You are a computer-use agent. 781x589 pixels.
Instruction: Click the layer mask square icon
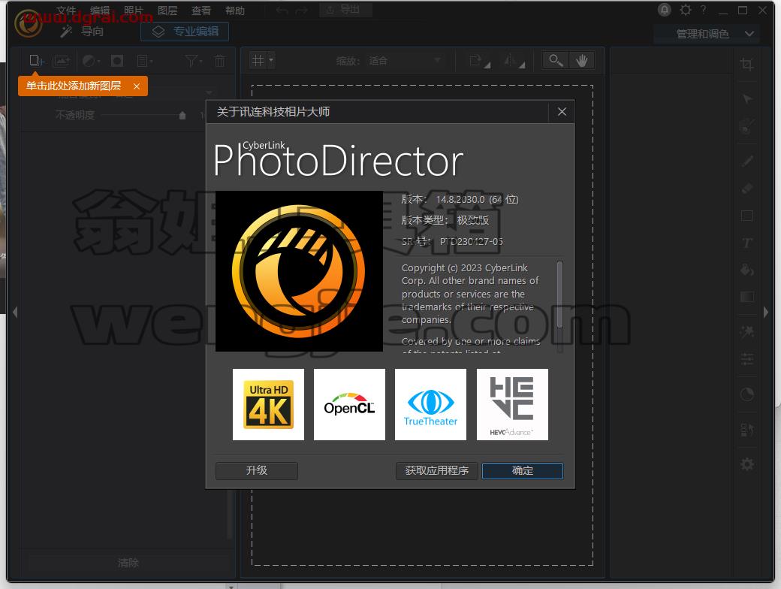pyautogui.click(x=117, y=61)
